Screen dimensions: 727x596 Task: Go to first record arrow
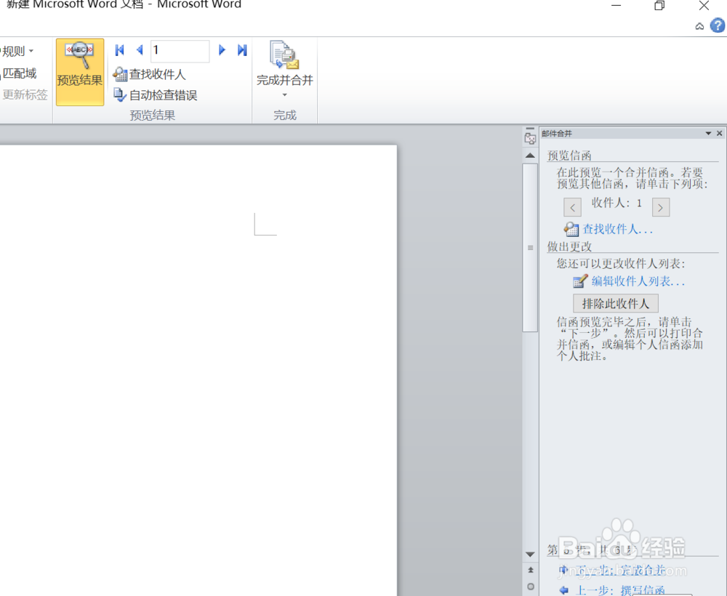120,50
